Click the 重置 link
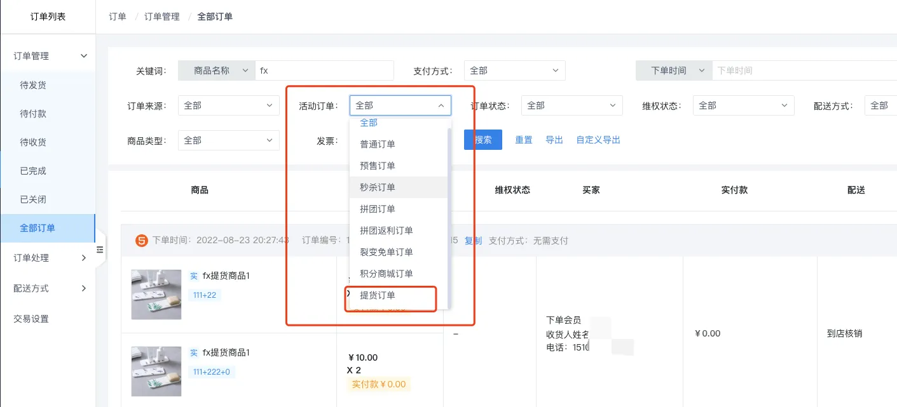This screenshot has height=407, width=897. click(x=524, y=140)
